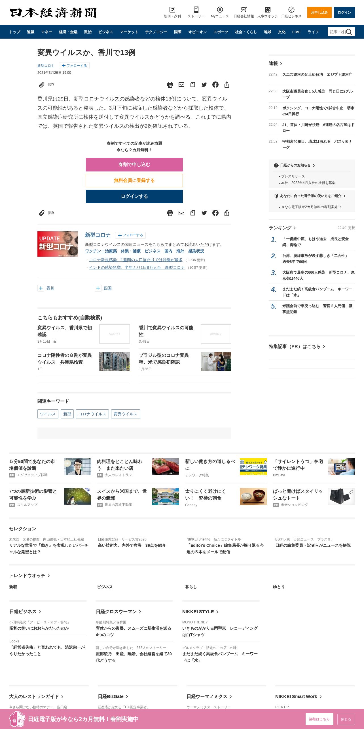Open the LIVE nav menu item
Screen dimensions: 364x729
click(296, 32)
